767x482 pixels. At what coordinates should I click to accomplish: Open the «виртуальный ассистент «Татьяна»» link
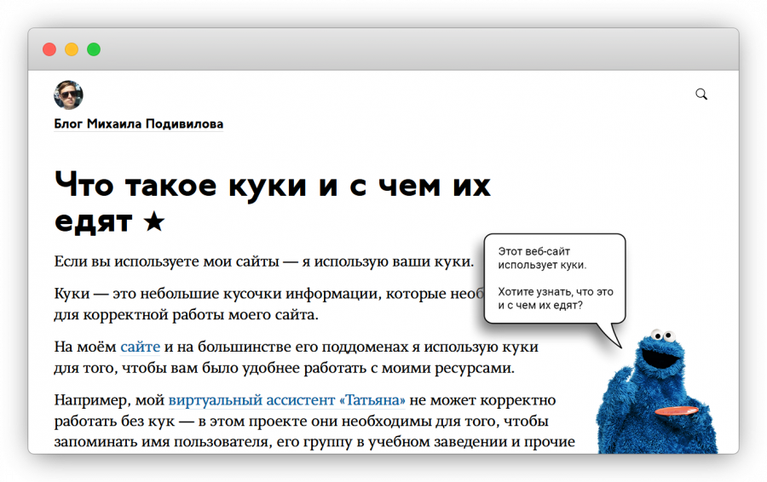coord(286,400)
